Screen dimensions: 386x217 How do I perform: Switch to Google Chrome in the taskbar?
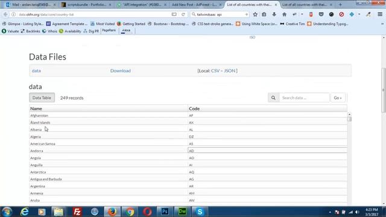pyautogui.click(x=130, y=212)
